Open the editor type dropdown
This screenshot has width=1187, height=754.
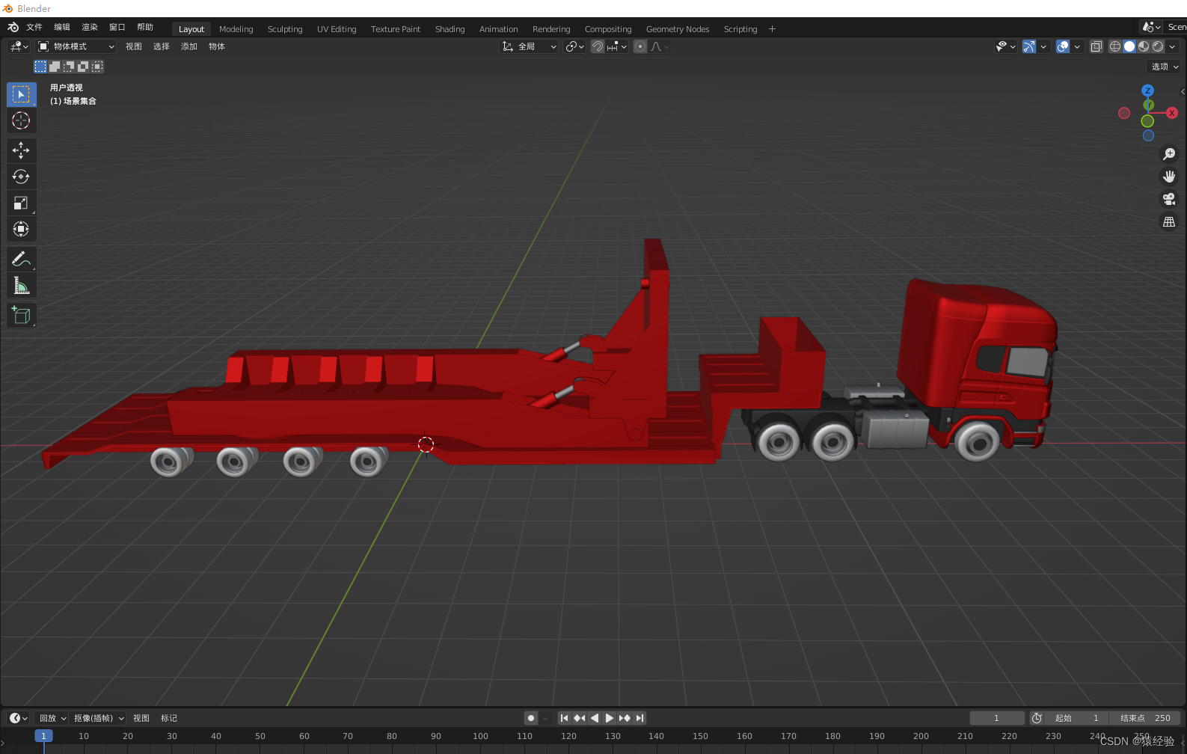point(19,46)
